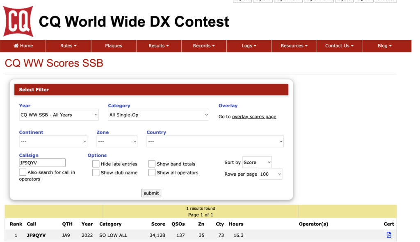The image size is (420, 242).
Task: Click the Page 1 of 1 text
Action: tap(201, 215)
